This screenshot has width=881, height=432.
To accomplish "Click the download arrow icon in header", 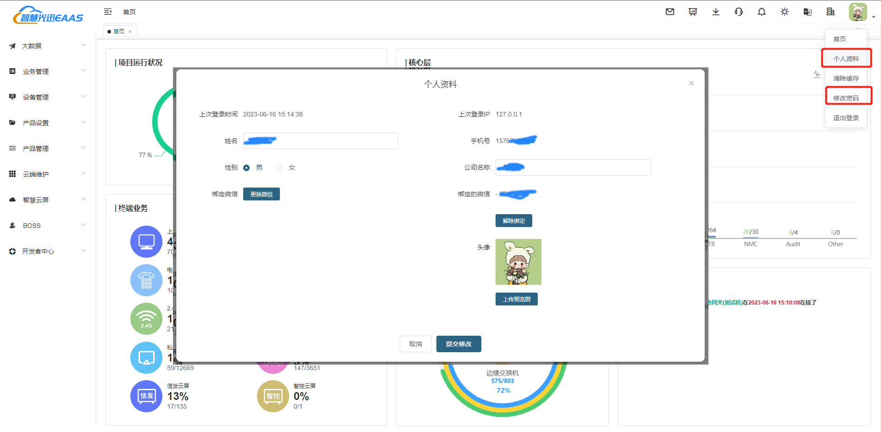I will click(716, 12).
